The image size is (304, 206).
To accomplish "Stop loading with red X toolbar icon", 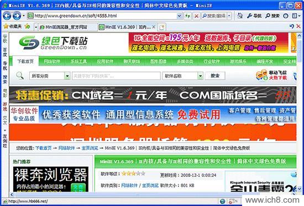I will pos(196,16).
